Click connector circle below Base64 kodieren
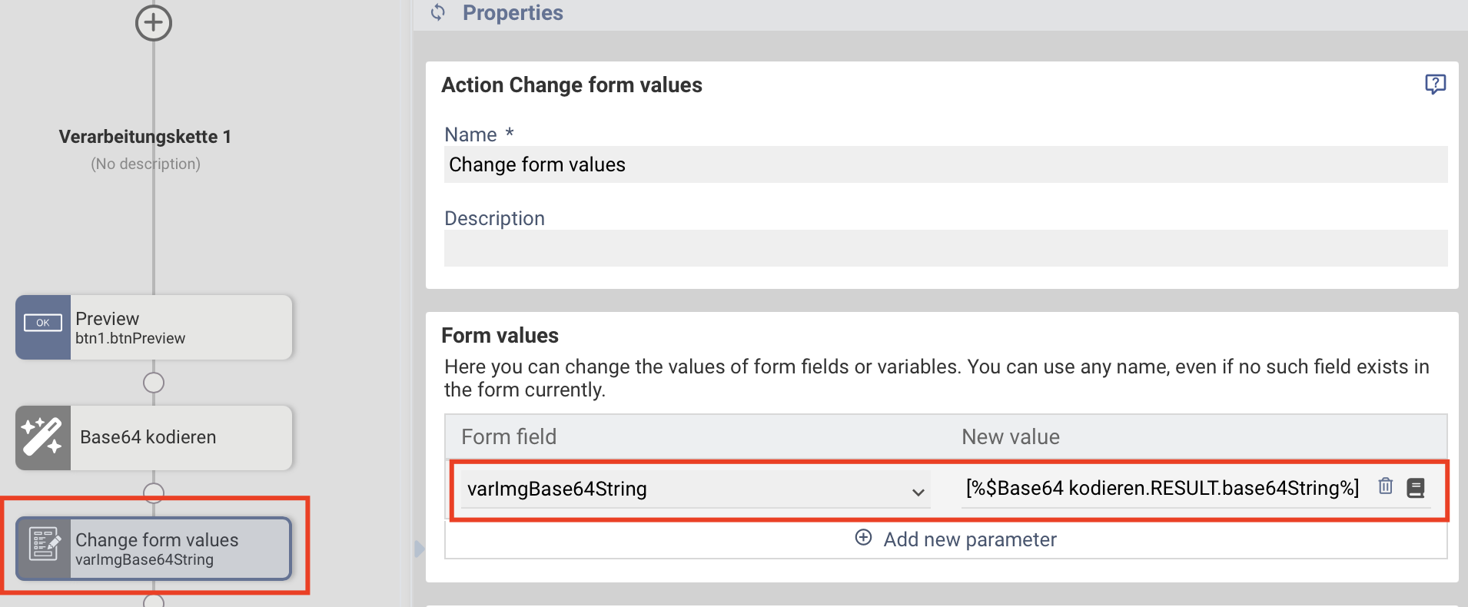Viewport: 1468px width, 607px height. point(154,493)
